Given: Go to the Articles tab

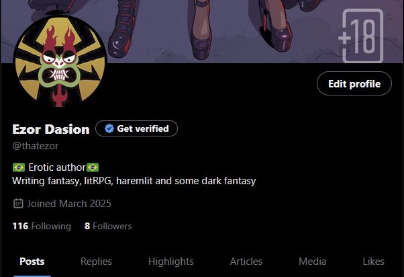Looking at the screenshot, I should 246,262.
